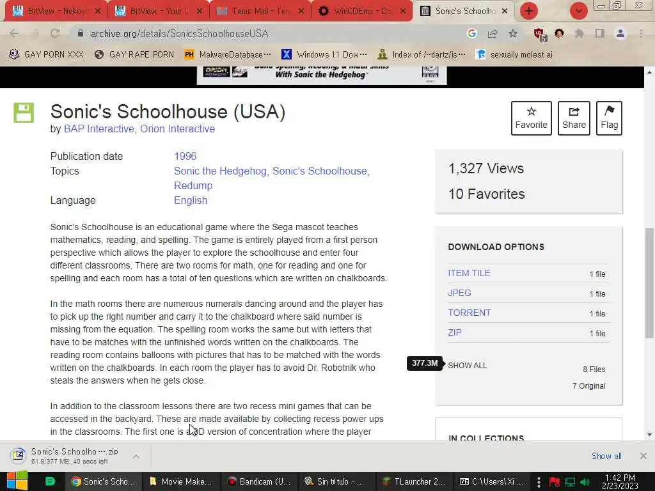Open the Sonic the Hedgehog topic link
The height and width of the screenshot is (491, 655).
221,171
